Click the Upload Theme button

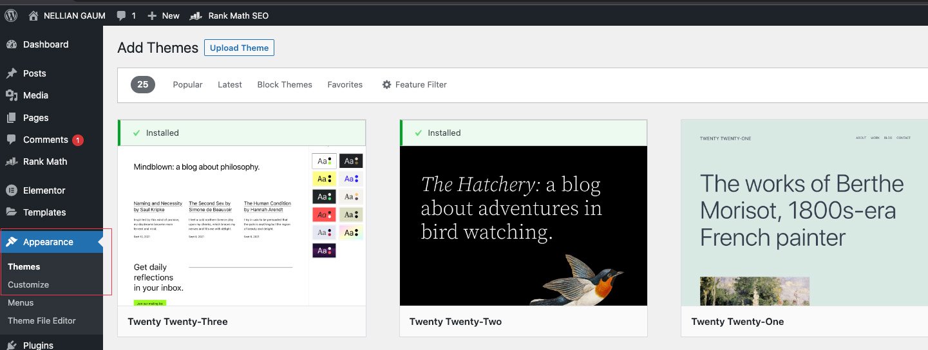239,48
